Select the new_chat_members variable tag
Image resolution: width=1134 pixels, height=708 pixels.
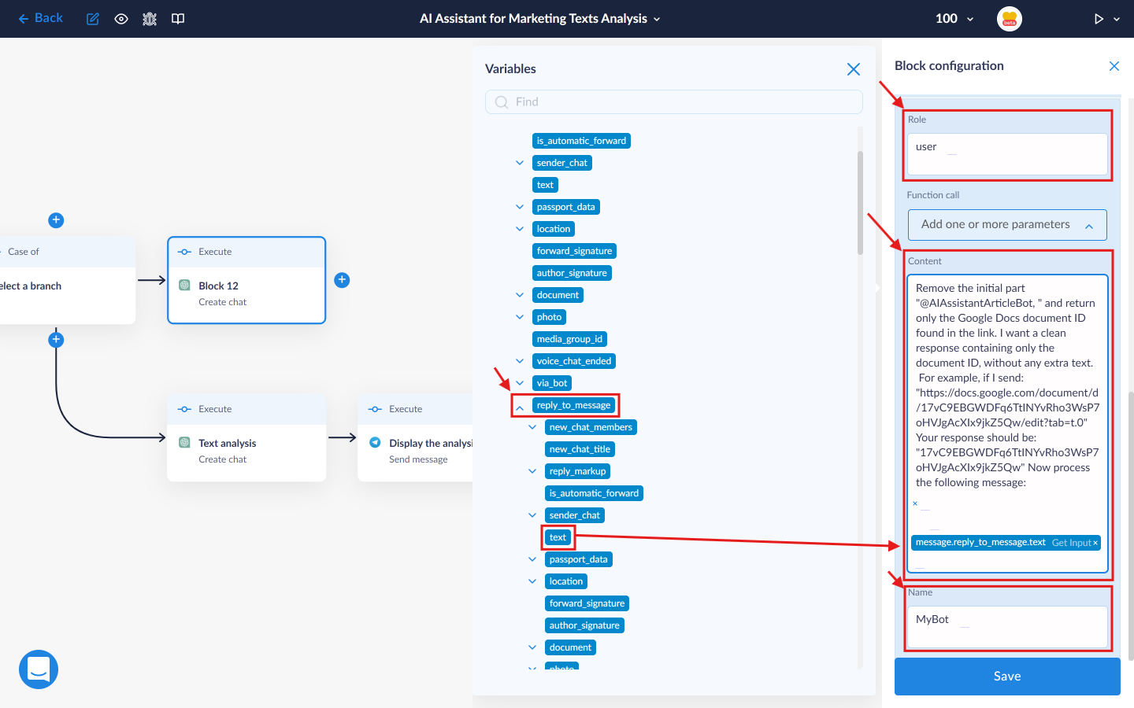[x=591, y=427]
